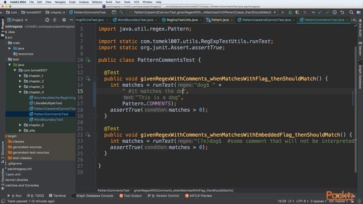Click chapter_4 breadcrumb in navigation bar
Viewport: 363px width, 204px height.
click(x=56, y=12)
